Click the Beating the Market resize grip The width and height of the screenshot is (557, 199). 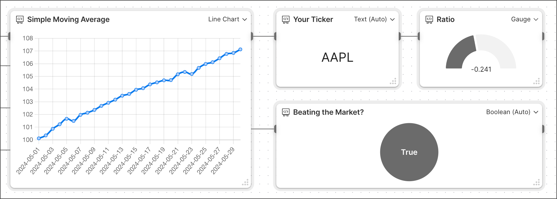[x=536, y=182]
